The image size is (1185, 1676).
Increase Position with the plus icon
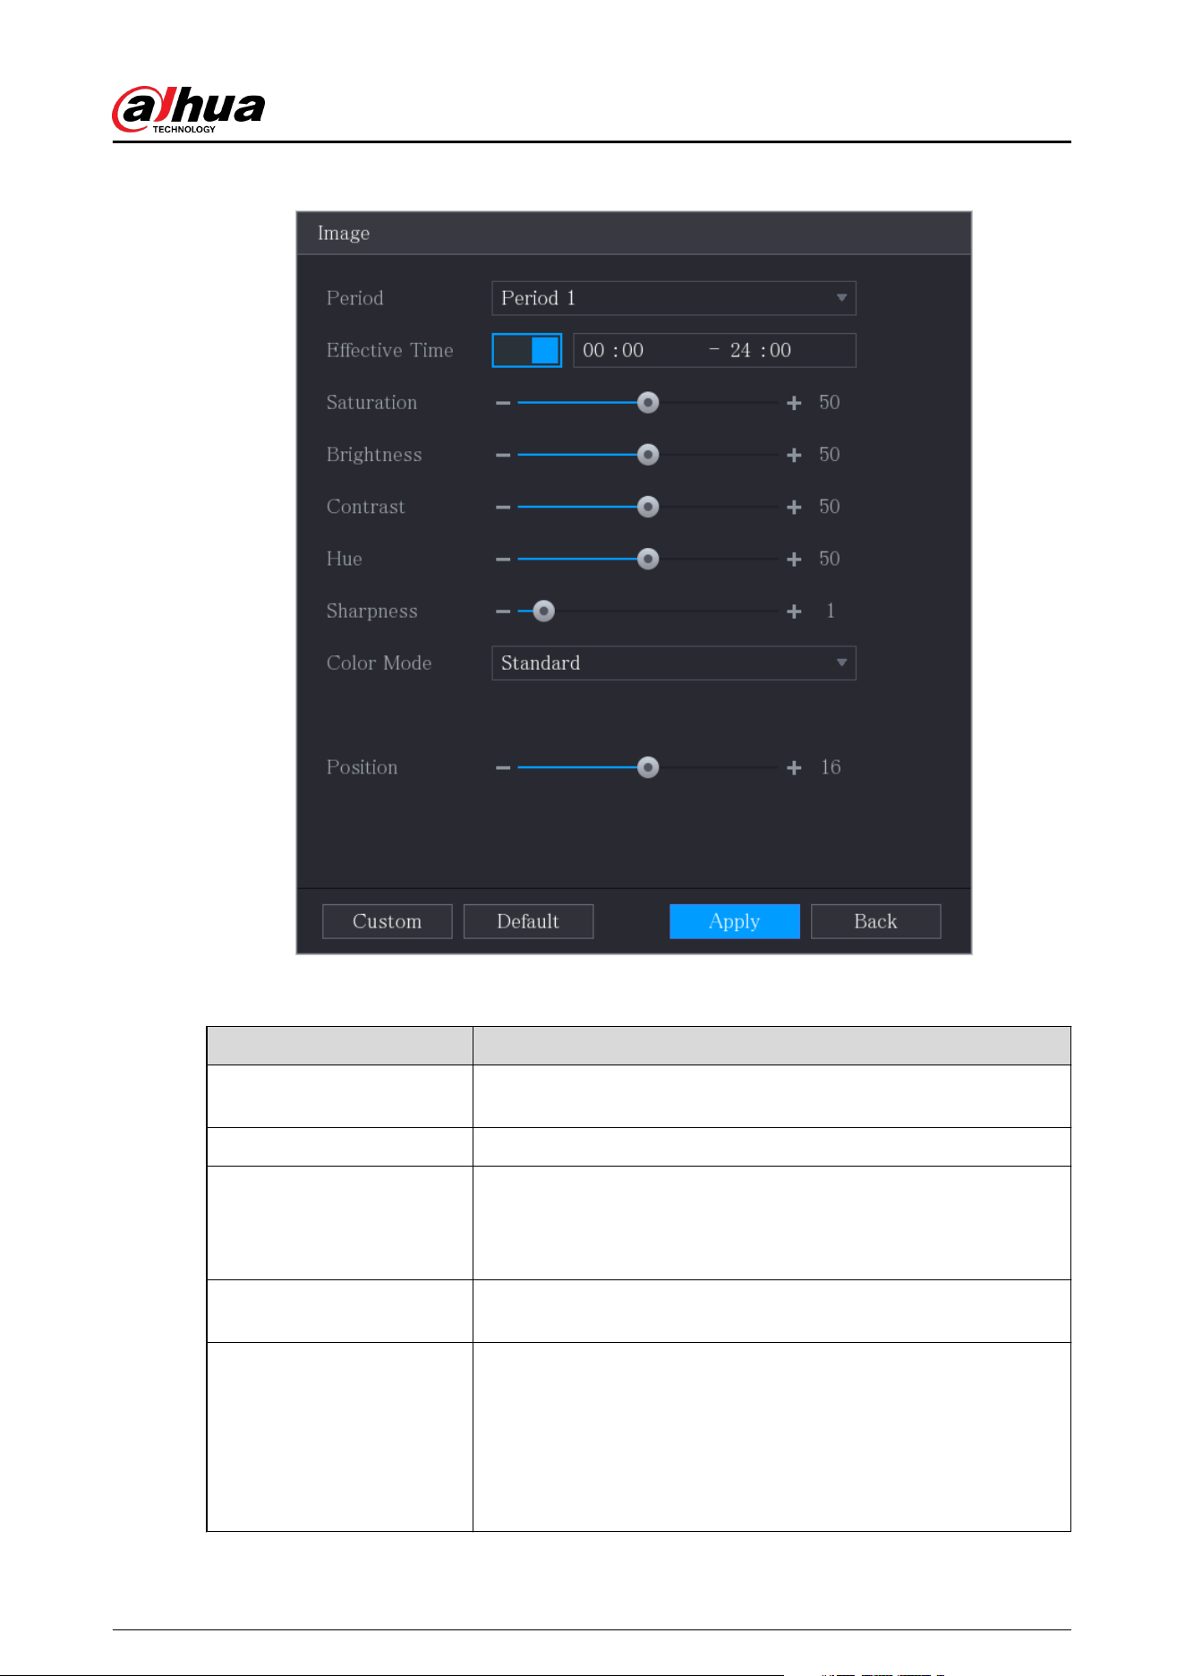coord(794,767)
